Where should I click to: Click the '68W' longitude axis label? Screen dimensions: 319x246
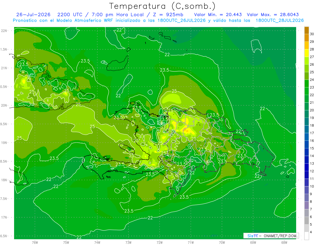pos(284,242)
